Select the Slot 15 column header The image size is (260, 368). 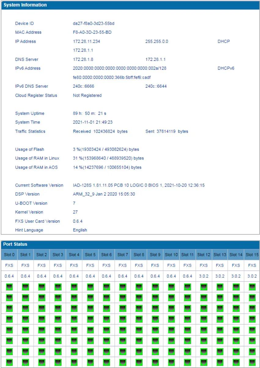click(x=252, y=254)
